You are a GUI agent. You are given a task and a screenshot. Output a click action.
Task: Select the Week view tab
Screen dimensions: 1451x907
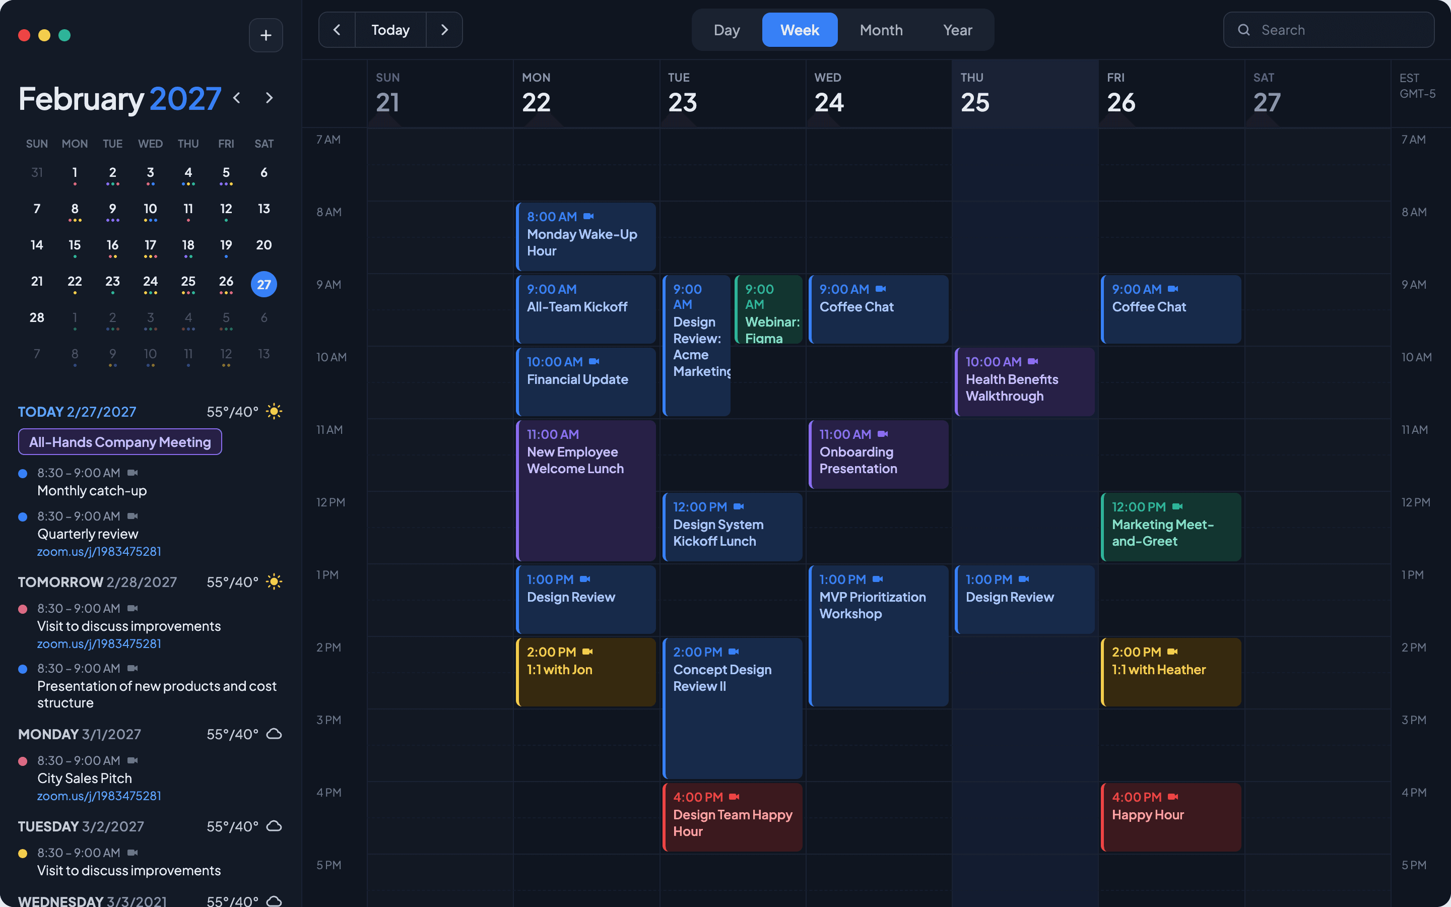point(799,30)
